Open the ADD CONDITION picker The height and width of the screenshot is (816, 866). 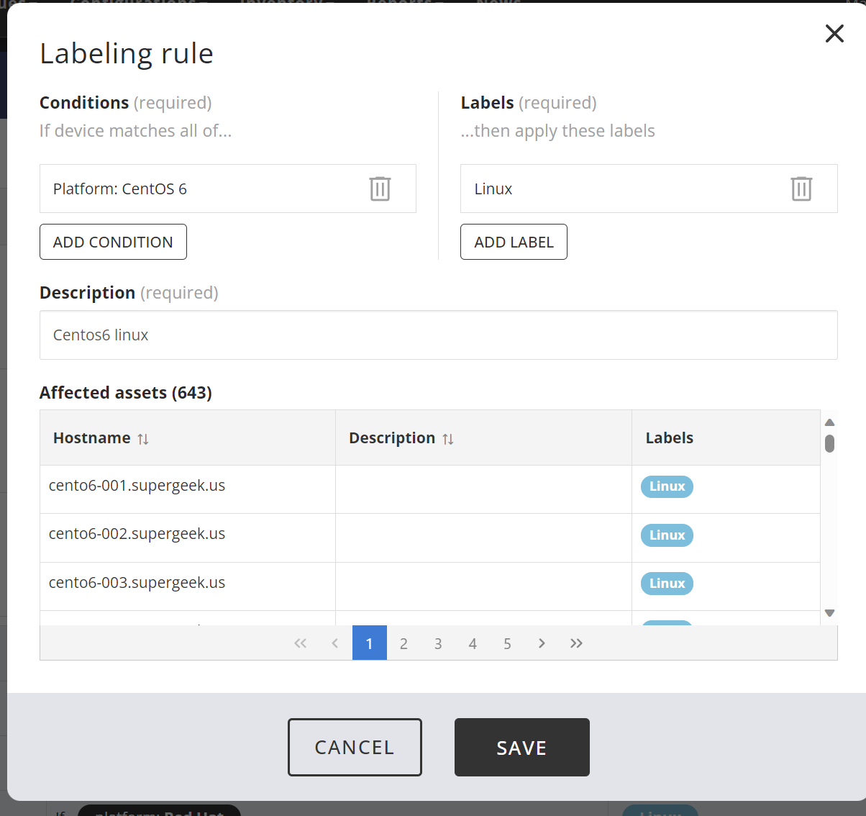pyautogui.click(x=113, y=242)
